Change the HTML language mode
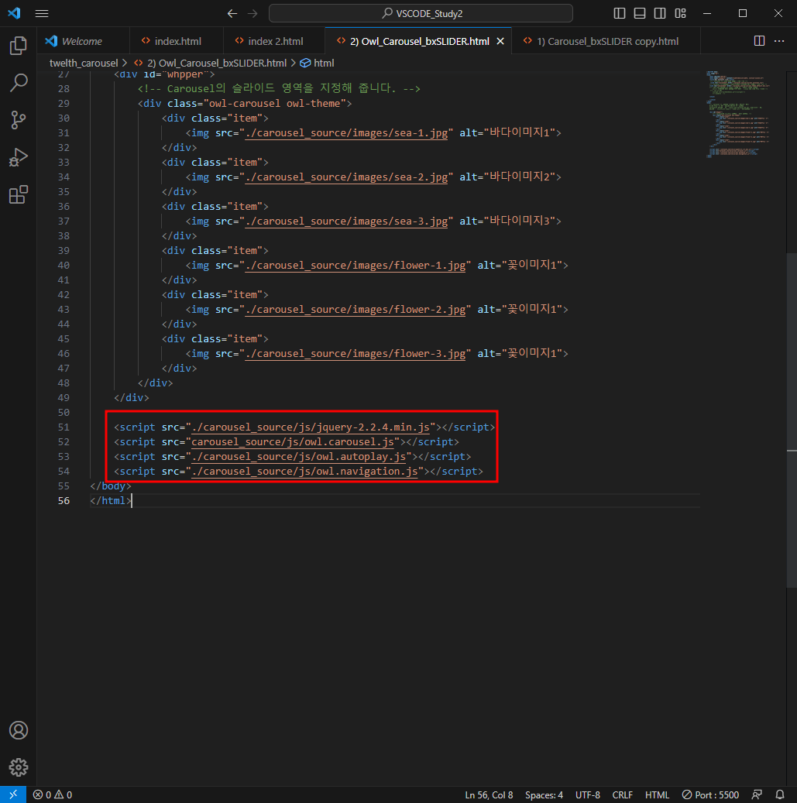This screenshot has width=797, height=803. (657, 794)
